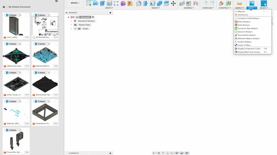This screenshot has width=277, height=155.
Task: Tick the checkbox on Joint_caddy thumbnail
Action: coord(28,15)
